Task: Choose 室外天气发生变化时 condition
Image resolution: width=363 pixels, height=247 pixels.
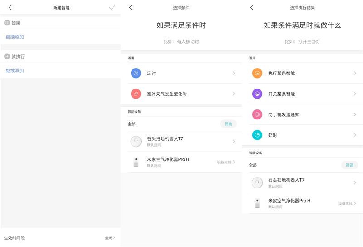Action: (x=181, y=94)
